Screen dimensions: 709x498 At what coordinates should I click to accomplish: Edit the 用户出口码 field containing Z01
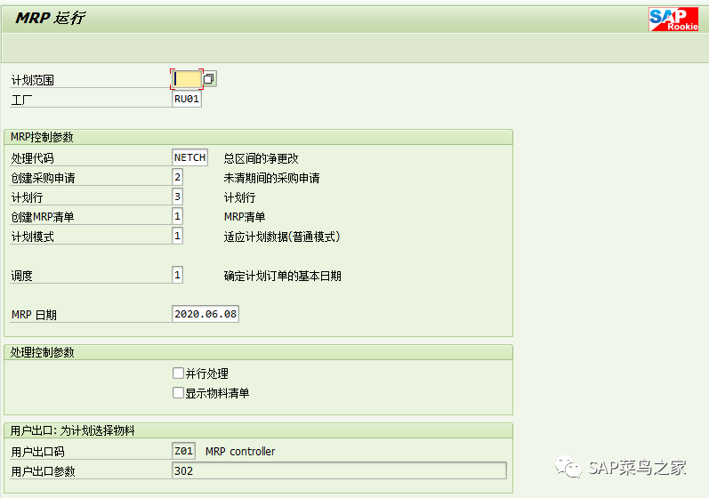pos(183,451)
